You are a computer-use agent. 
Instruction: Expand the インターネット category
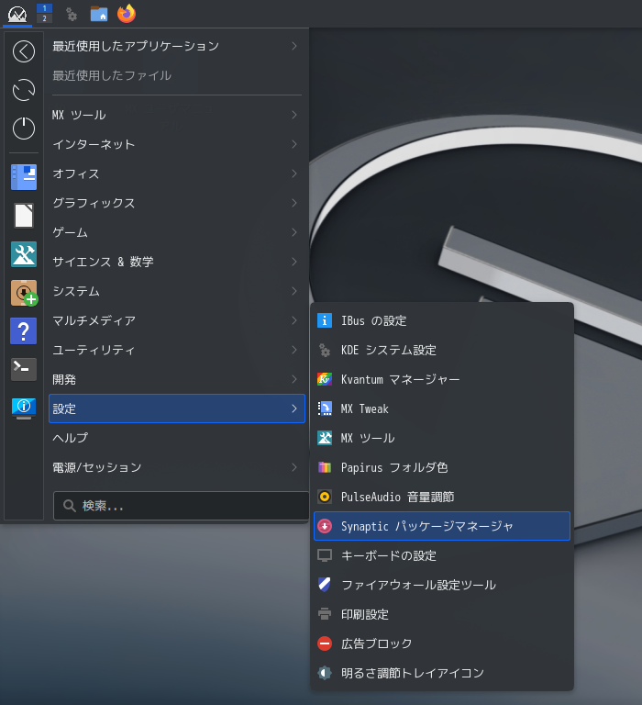pyautogui.click(x=177, y=144)
